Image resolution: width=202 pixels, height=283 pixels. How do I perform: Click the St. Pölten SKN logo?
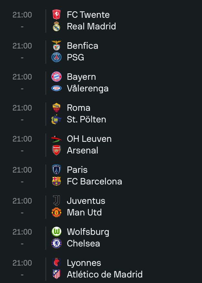click(56, 119)
